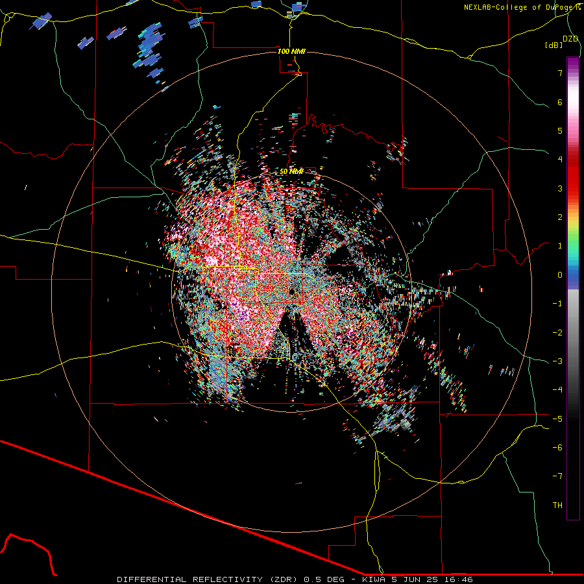Click the -2 value on the scale
Viewport: 584px width, 584px height.
tap(557, 333)
